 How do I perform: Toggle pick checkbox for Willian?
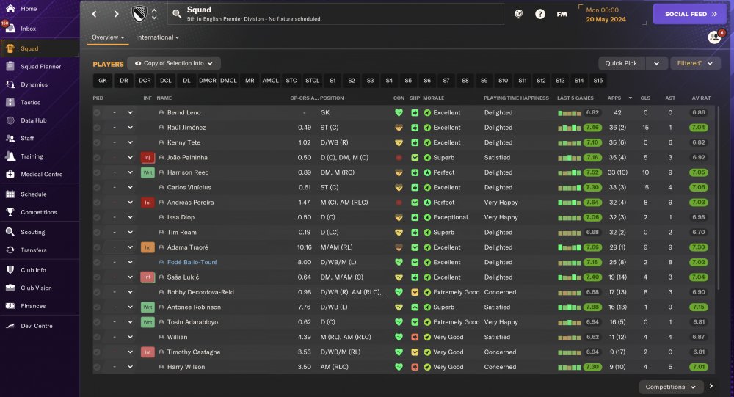97,337
